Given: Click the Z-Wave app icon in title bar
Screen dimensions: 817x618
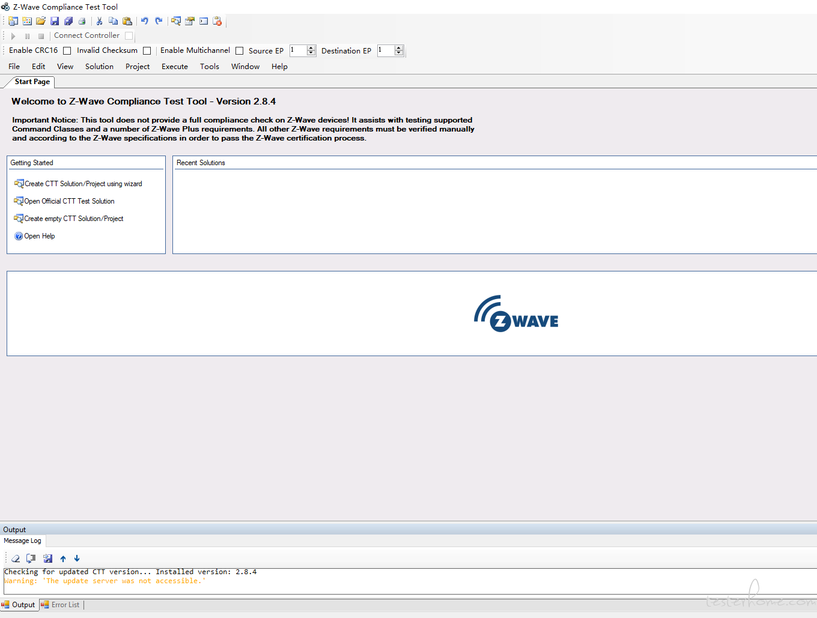Looking at the screenshot, I should tap(5, 7).
